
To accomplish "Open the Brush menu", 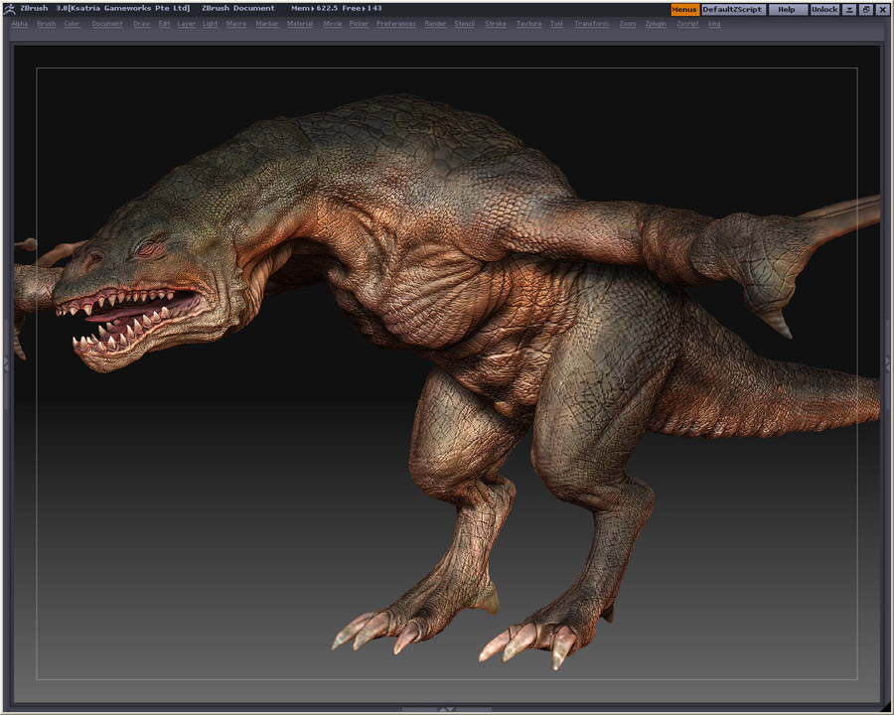I will tap(46, 24).
